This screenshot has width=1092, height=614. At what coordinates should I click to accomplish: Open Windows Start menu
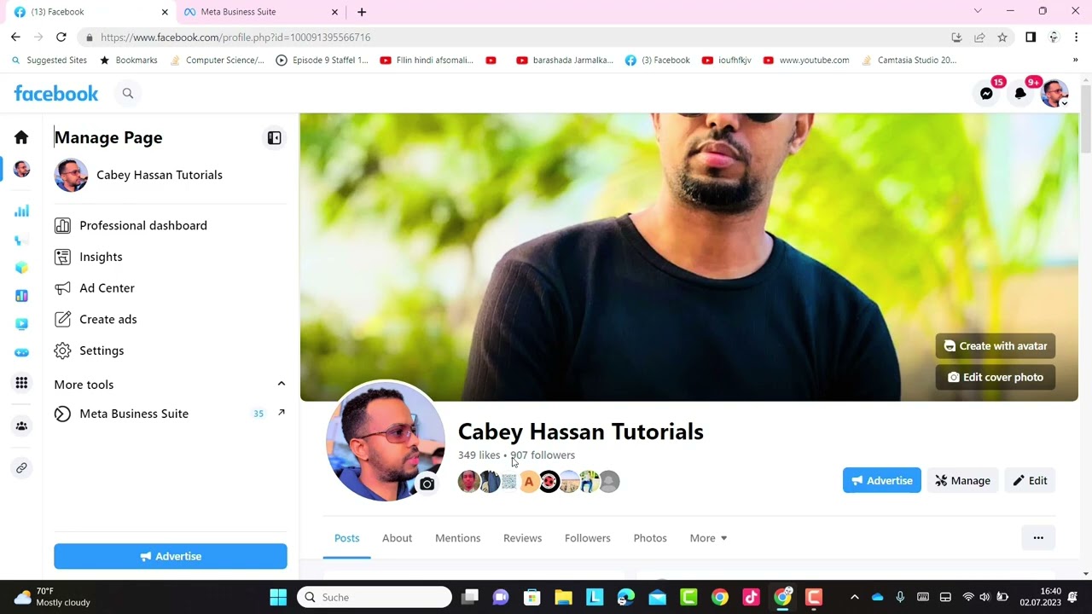(278, 597)
